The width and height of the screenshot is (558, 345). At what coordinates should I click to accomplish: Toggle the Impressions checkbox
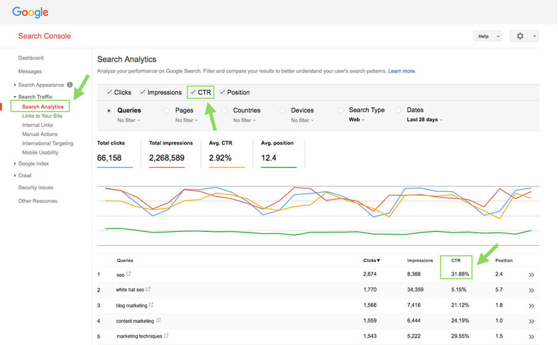[143, 92]
